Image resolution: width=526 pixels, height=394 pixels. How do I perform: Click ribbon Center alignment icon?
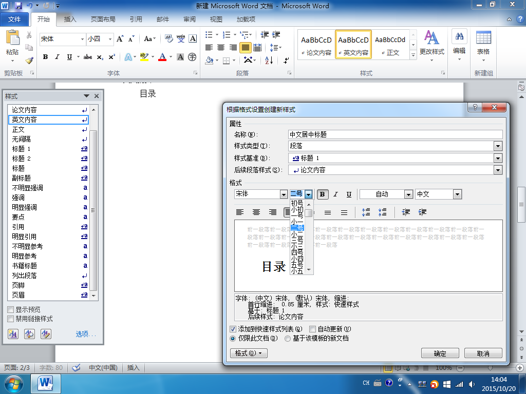[221, 48]
